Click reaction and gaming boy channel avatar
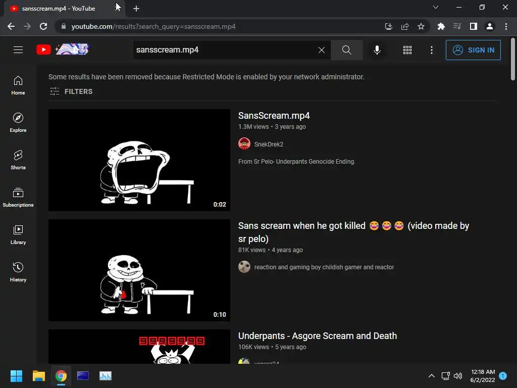The width and height of the screenshot is (517, 388). click(x=244, y=267)
